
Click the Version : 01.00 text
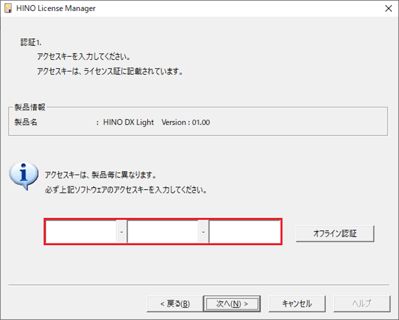(186, 122)
